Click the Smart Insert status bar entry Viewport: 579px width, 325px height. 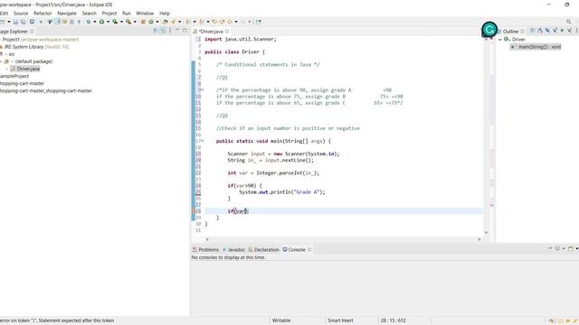click(340, 320)
